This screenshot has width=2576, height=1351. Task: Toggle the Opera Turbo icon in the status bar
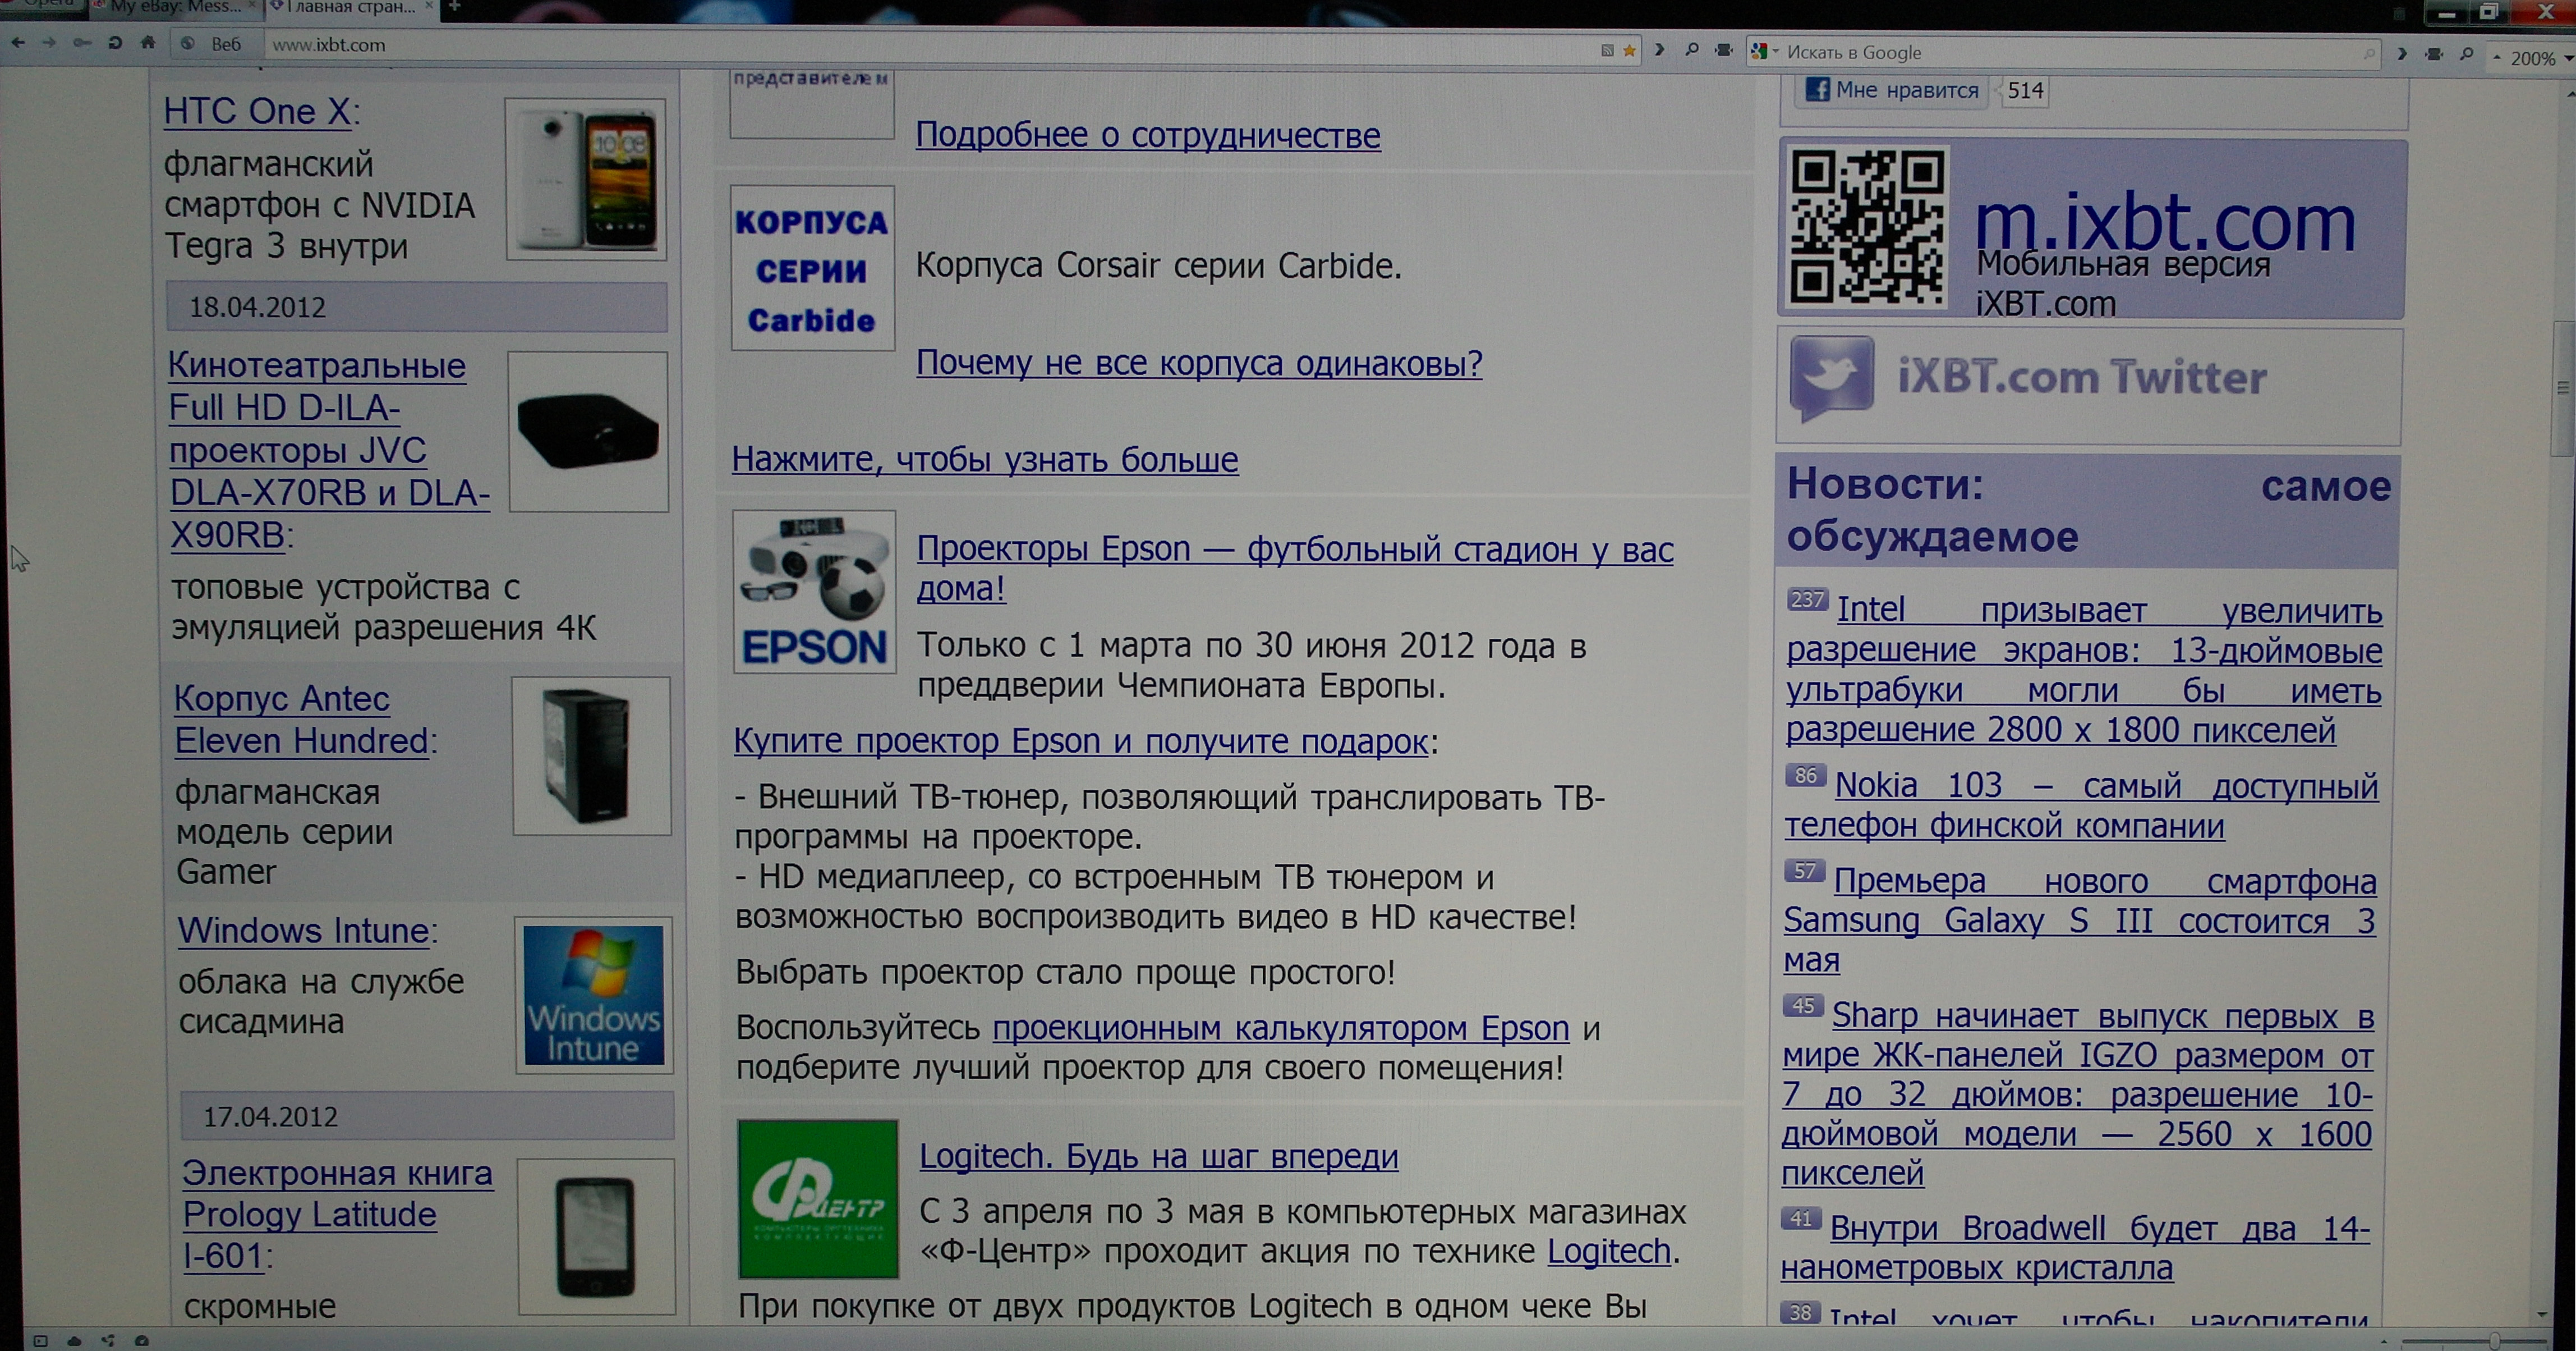[142, 1341]
